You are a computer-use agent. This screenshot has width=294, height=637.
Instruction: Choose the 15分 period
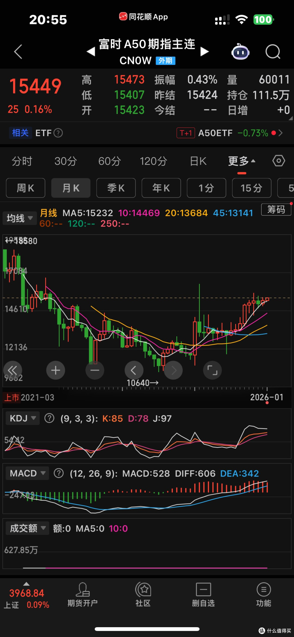coord(252,188)
